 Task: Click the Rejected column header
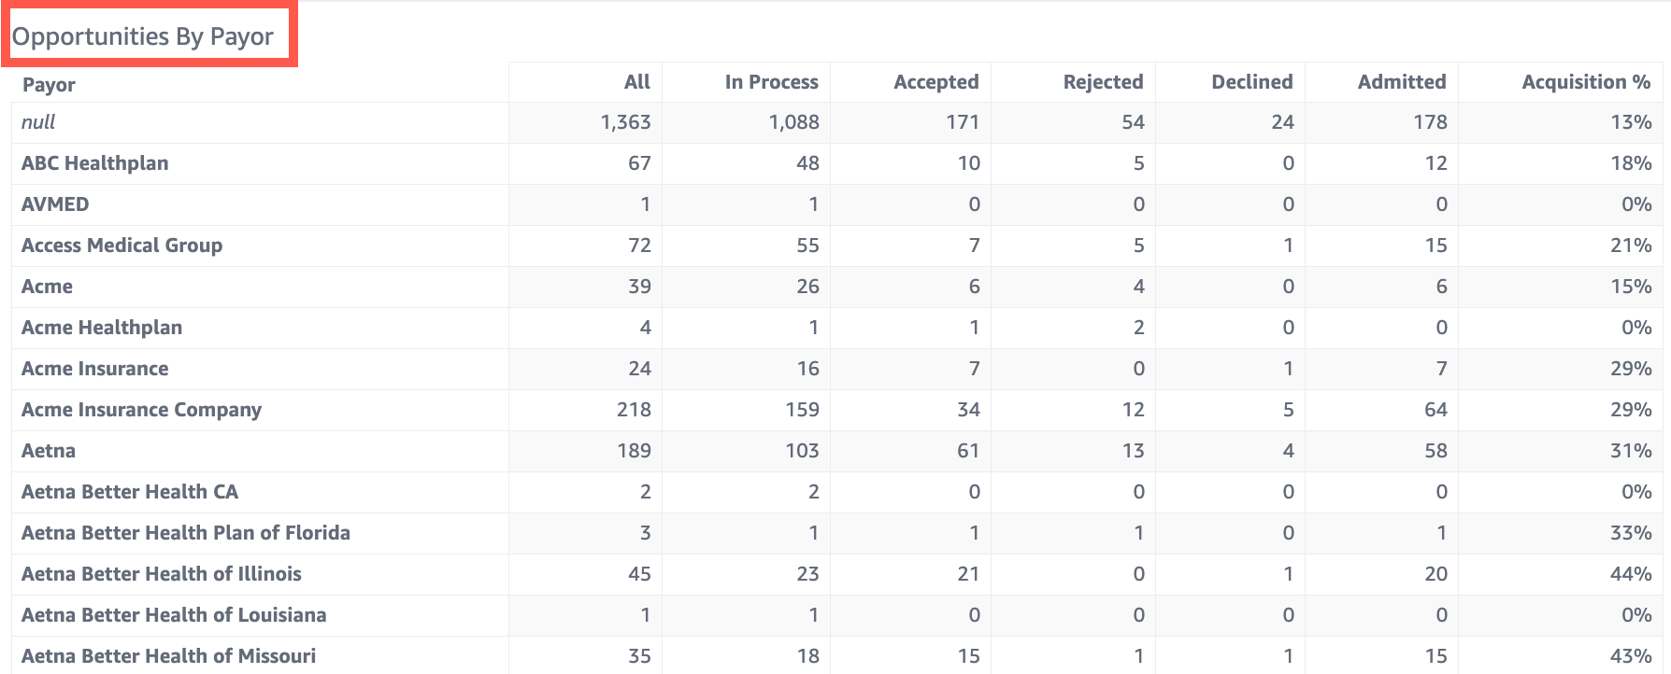coord(1103,82)
